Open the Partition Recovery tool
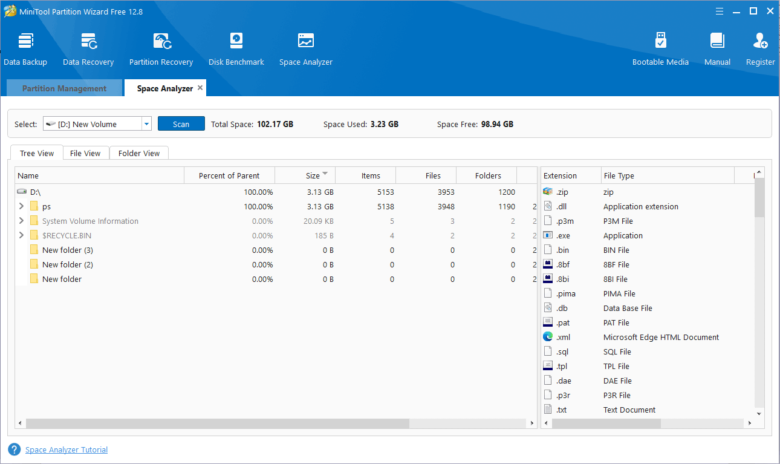Image resolution: width=780 pixels, height=464 pixels. pos(161,50)
